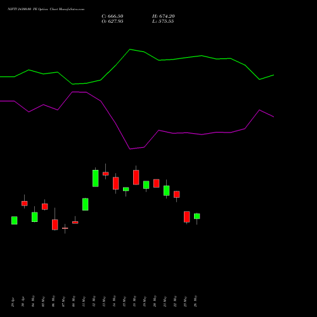Click the red candle above 06 May

55,224
